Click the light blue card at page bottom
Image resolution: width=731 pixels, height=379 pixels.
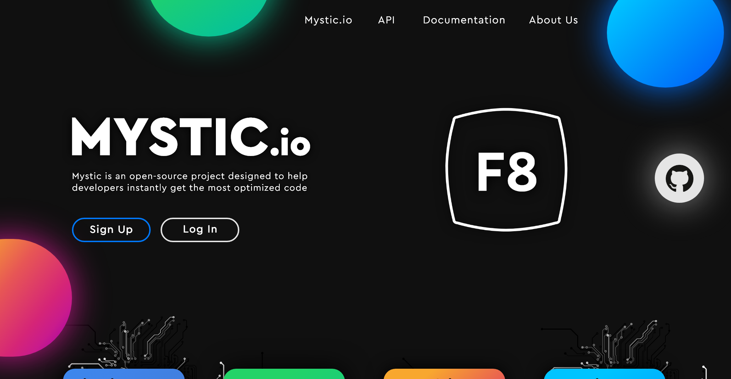[x=605, y=376]
